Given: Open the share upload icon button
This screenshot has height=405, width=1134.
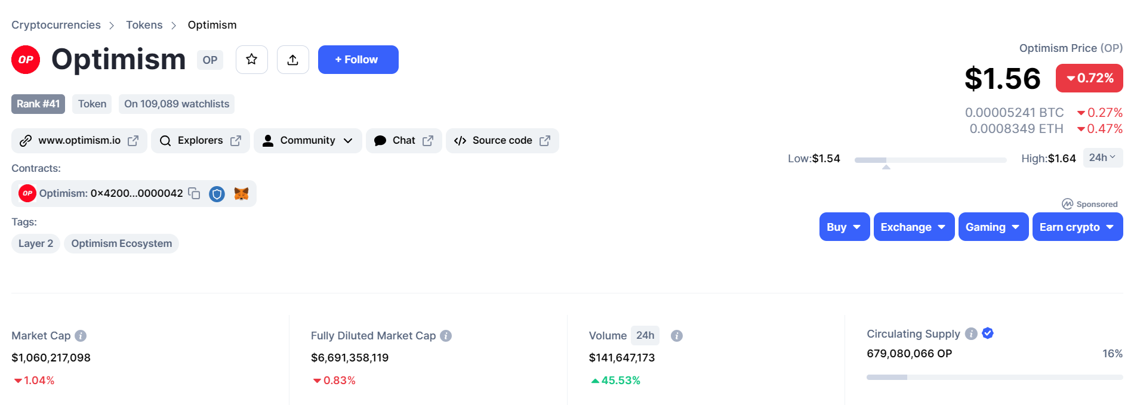Looking at the screenshot, I should point(293,60).
